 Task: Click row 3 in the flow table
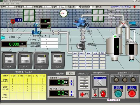[x=89, y=62]
